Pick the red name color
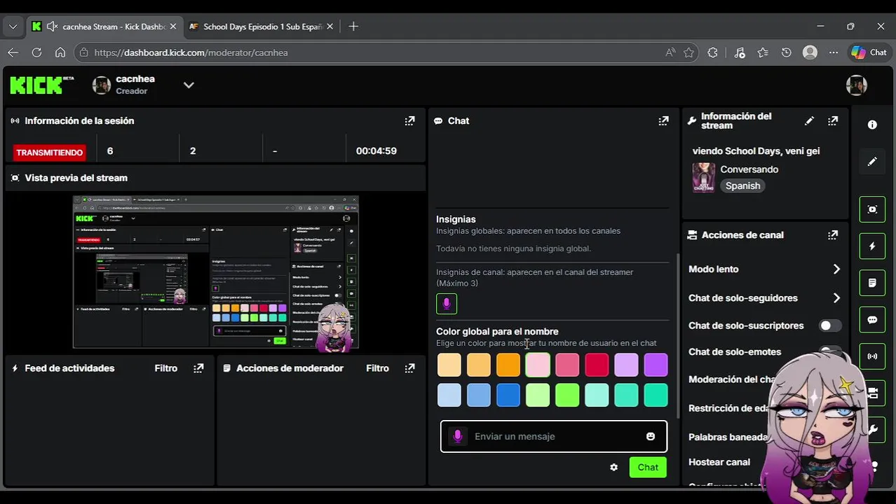The width and height of the screenshot is (896, 504). pos(597,365)
